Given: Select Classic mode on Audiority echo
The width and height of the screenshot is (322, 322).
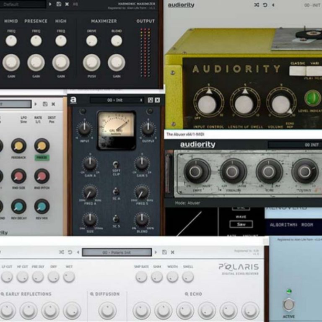Looking at the screenshot, I should pos(298,70).
